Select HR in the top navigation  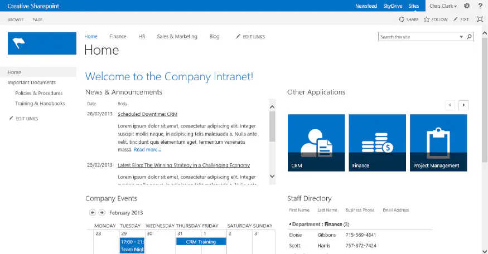(x=142, y=37)
